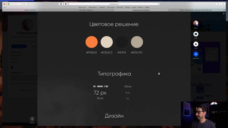Viewport: 228px width, 128px height.
Task: Click the #1E1E1E hex label
Action: [122, 53]
